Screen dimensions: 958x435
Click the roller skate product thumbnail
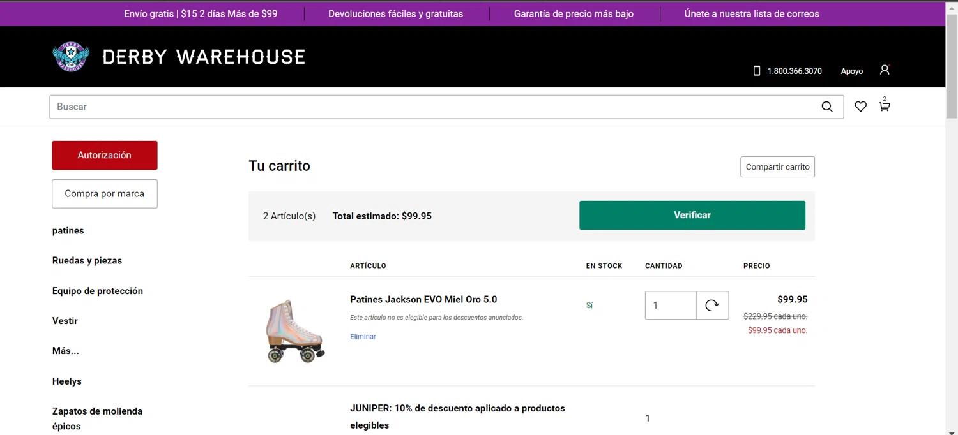coord(295,331)
